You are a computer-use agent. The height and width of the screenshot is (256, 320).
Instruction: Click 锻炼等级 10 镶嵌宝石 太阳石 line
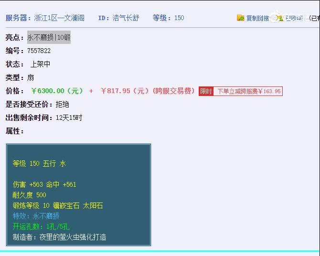[58, 205]
